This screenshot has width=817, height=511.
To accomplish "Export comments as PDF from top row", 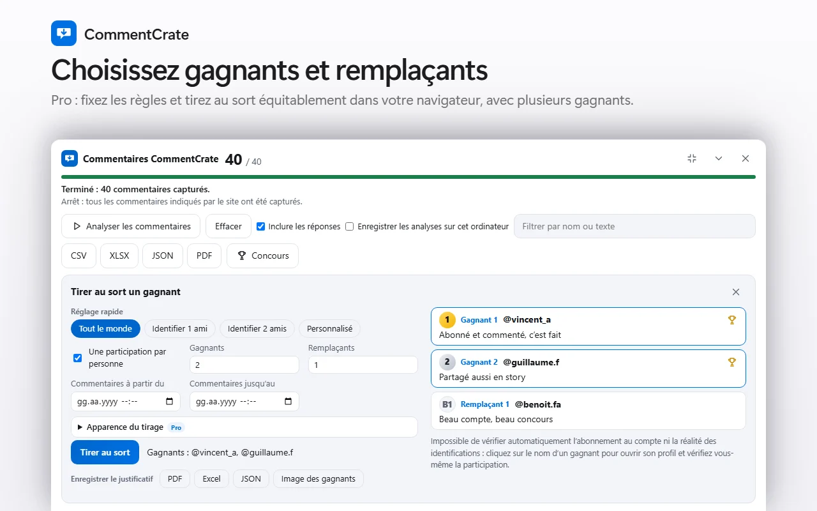I will (x=204, y=256).
